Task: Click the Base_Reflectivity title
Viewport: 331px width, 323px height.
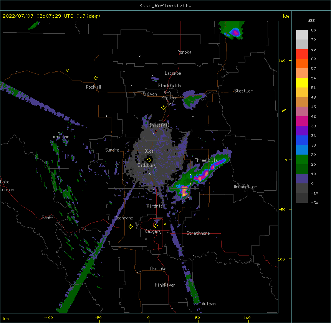Action: [165, 6]
